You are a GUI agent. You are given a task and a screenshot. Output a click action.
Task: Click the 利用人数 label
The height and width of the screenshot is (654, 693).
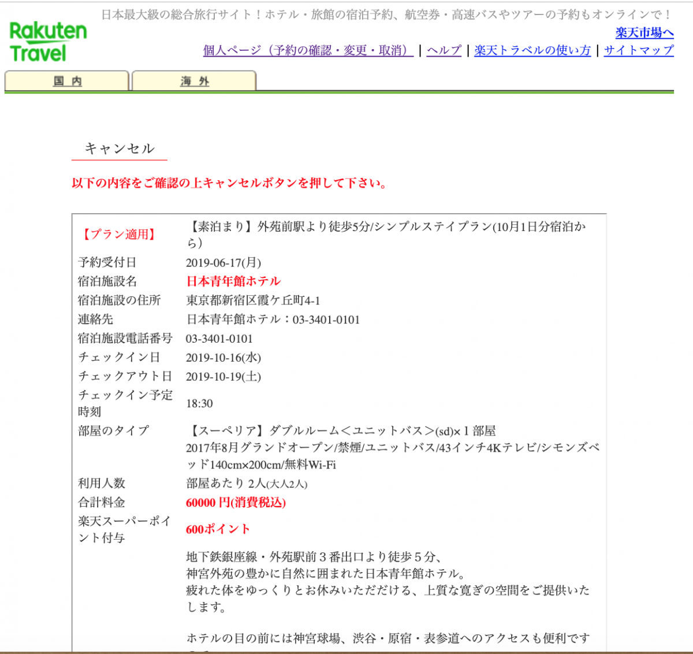click(102, 484)
